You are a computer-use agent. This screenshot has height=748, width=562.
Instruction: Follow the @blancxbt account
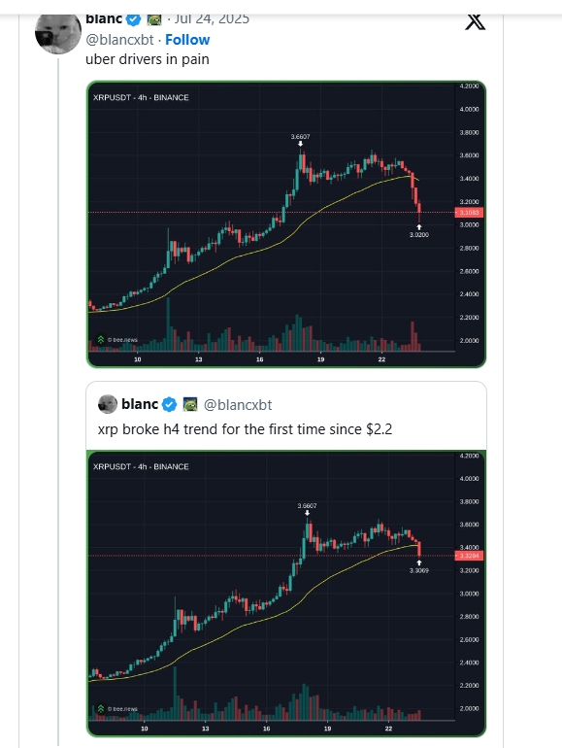pos(187,40)
